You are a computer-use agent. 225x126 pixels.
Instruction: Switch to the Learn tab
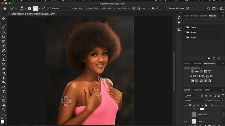point(187,63)
